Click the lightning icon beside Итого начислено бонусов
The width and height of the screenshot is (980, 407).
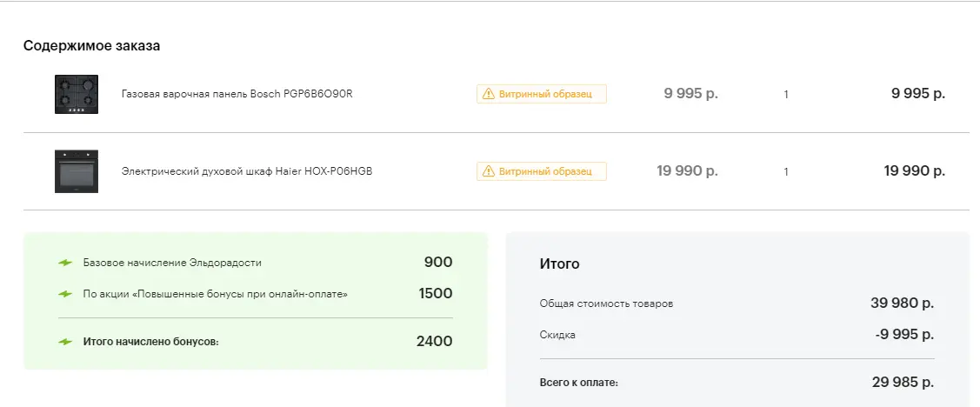click(x=65, y=342)
